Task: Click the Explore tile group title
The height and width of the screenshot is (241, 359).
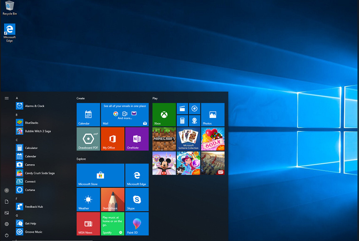Action: pyautogui.click(x=81, y=159)
